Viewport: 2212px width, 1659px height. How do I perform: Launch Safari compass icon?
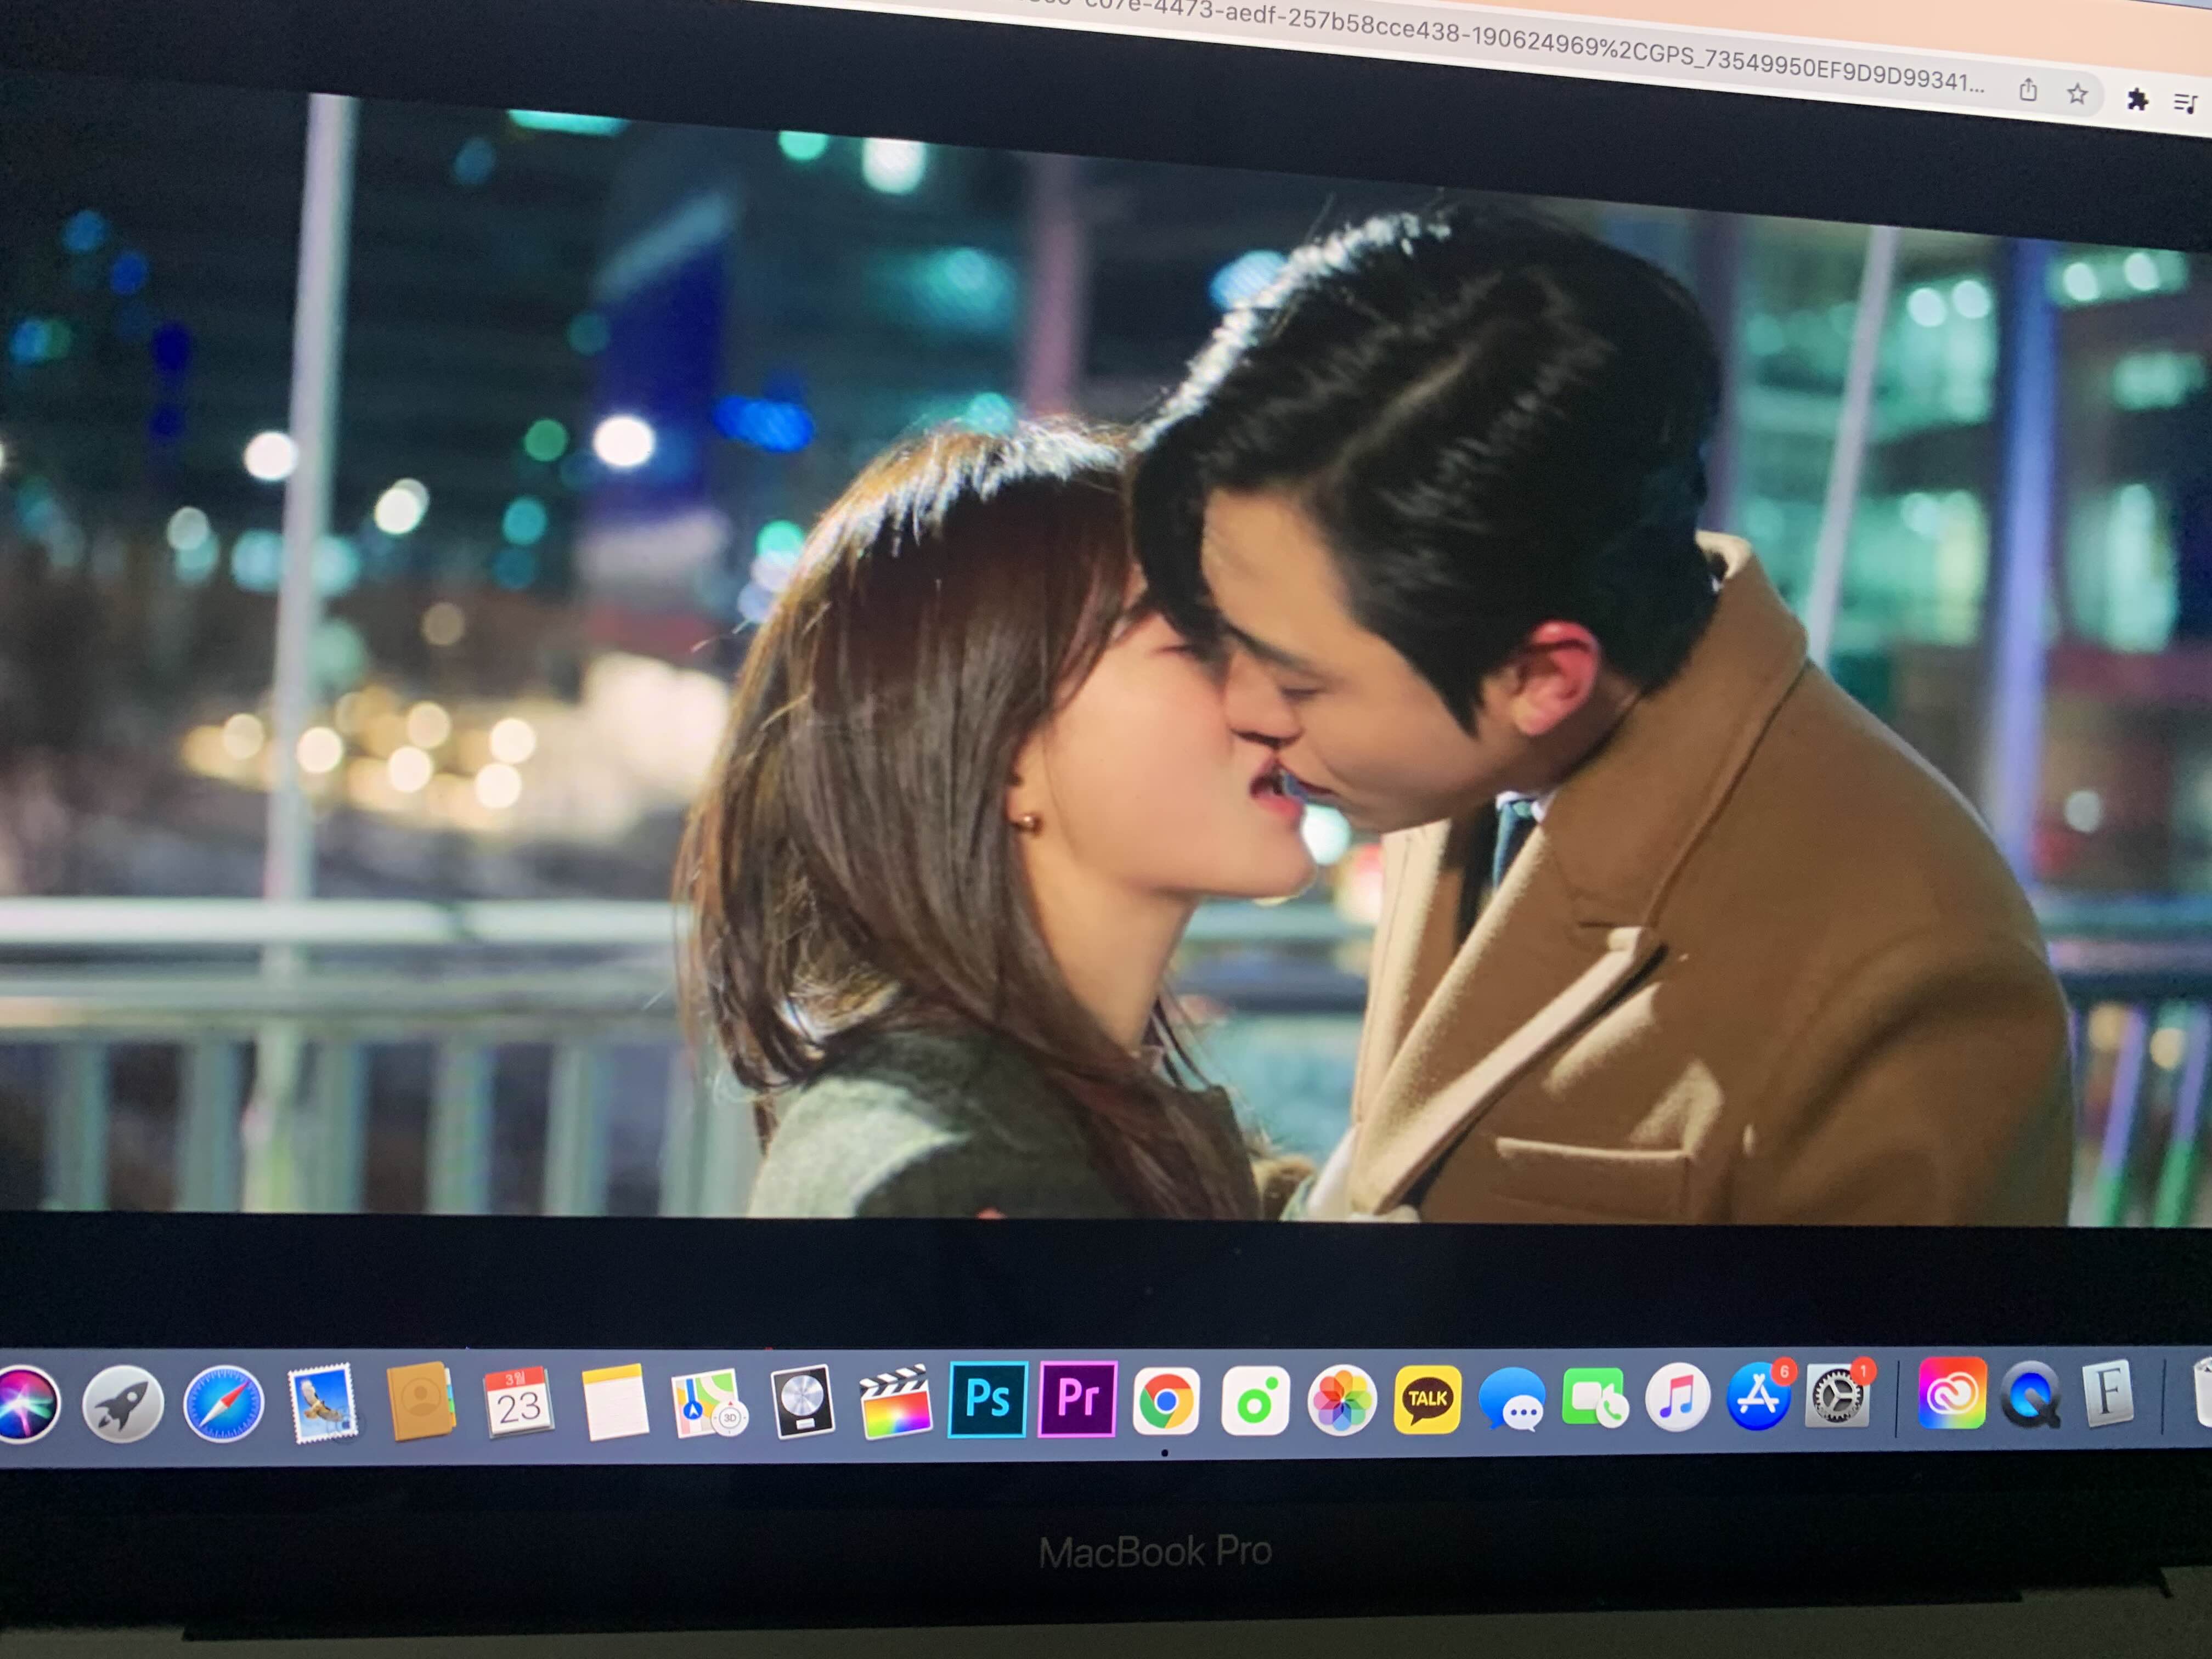[223, 1404]
